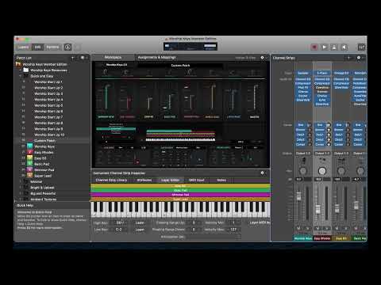Viewport: 381px width, 285px height.
Task: Mute the Easy B3 channel strip
Action: [x=337, y=228]
